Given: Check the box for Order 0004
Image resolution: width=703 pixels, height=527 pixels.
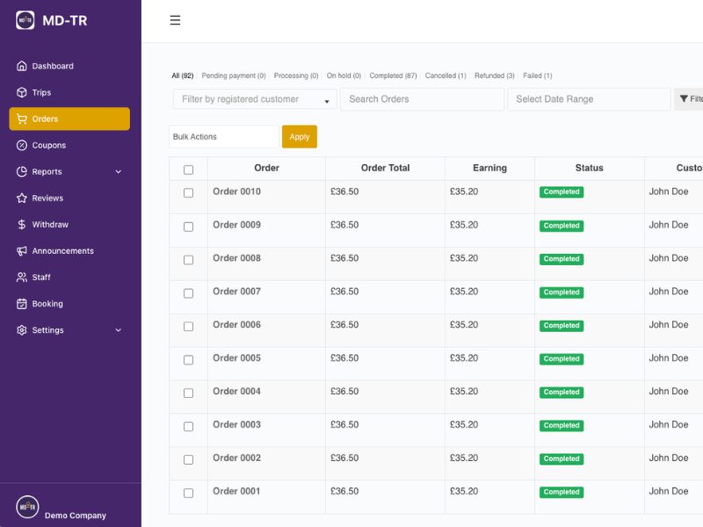Looking at the screenshot, I should pyautogui.click(x=188, y=393).
